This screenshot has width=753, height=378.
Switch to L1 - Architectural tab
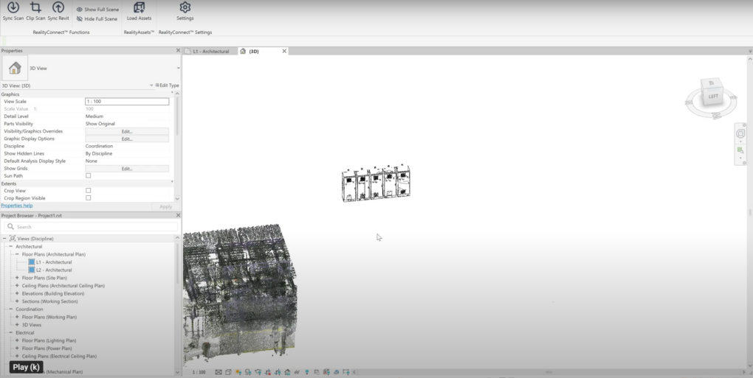pos(210,52)
